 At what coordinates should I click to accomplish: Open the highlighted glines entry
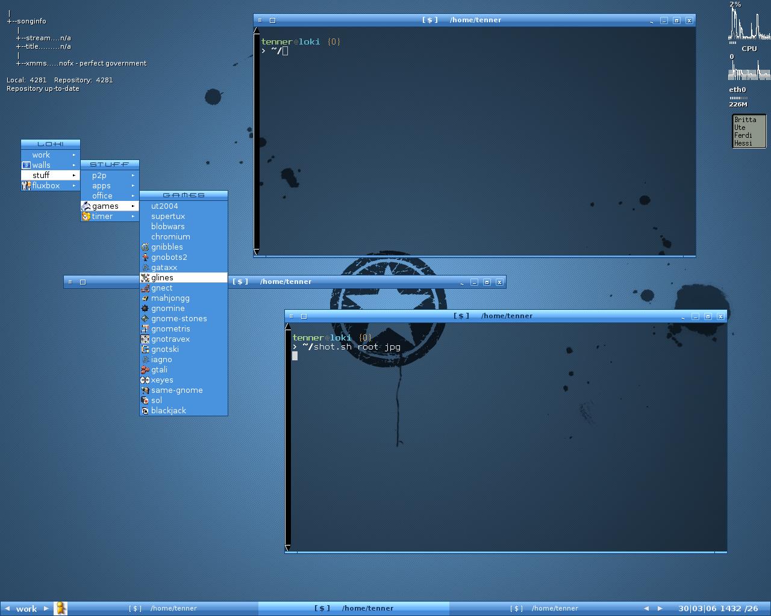[184, 277]
